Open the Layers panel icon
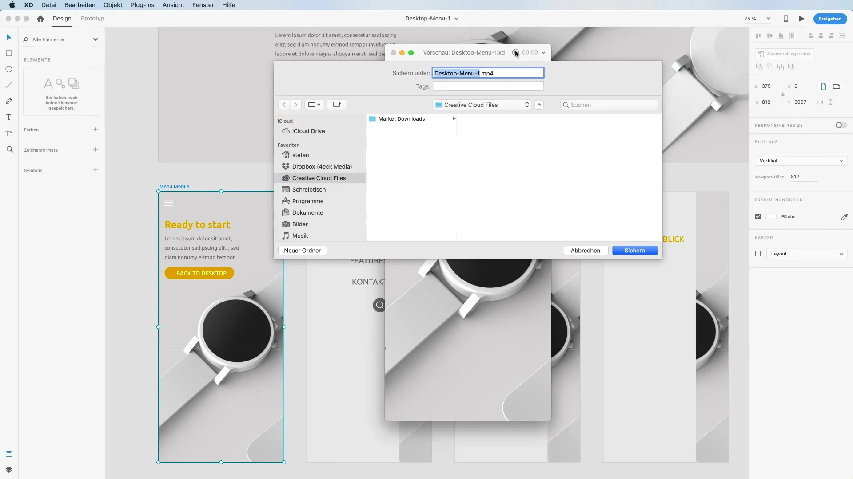 coord(8,470)
